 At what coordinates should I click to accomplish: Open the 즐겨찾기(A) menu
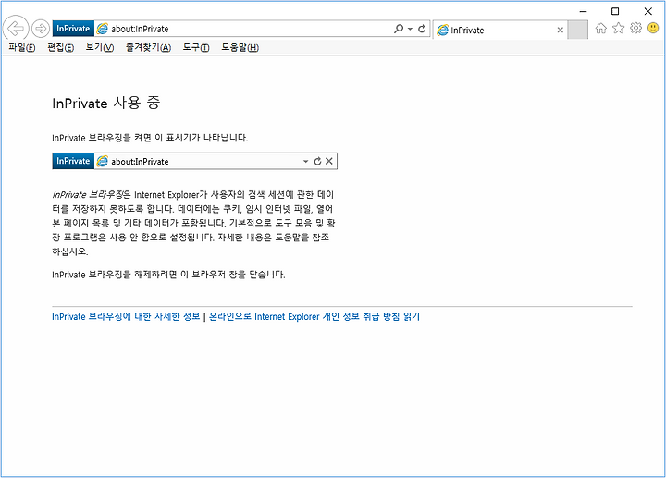148,47
